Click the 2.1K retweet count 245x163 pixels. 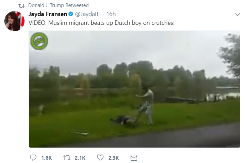tap(80, 158)
